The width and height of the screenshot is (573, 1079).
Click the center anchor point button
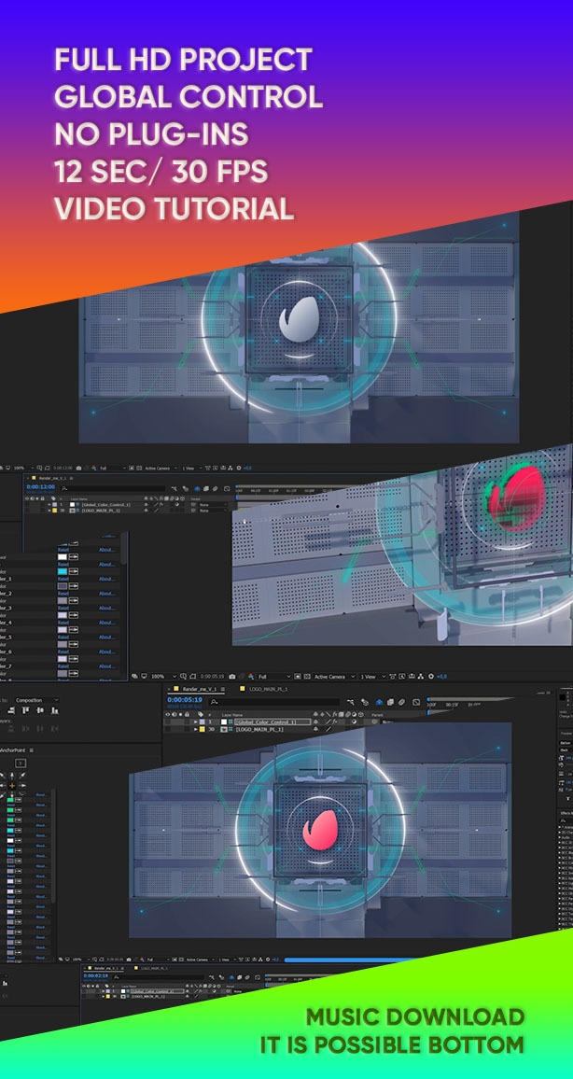point(12,786)
